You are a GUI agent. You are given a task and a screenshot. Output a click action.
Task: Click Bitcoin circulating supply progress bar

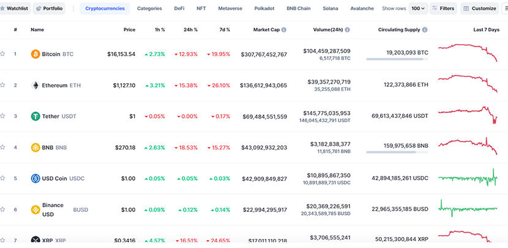tap(397, 59)
